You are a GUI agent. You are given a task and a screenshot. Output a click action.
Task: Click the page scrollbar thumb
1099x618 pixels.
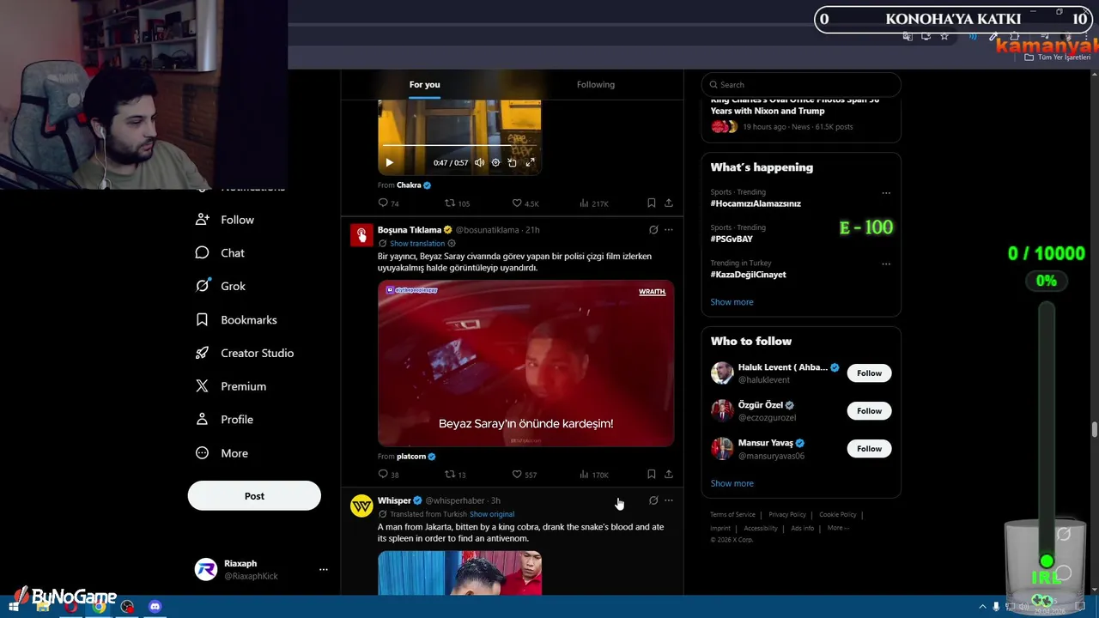(1094, 429)
